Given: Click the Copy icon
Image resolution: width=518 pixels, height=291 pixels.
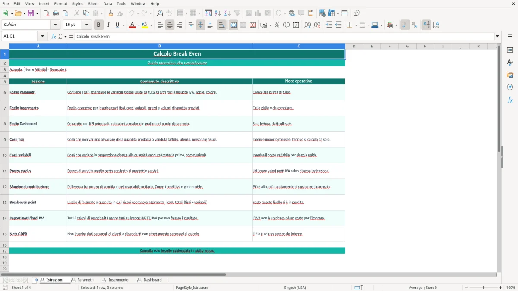Looking at the screenshot, I should [86, 13].
